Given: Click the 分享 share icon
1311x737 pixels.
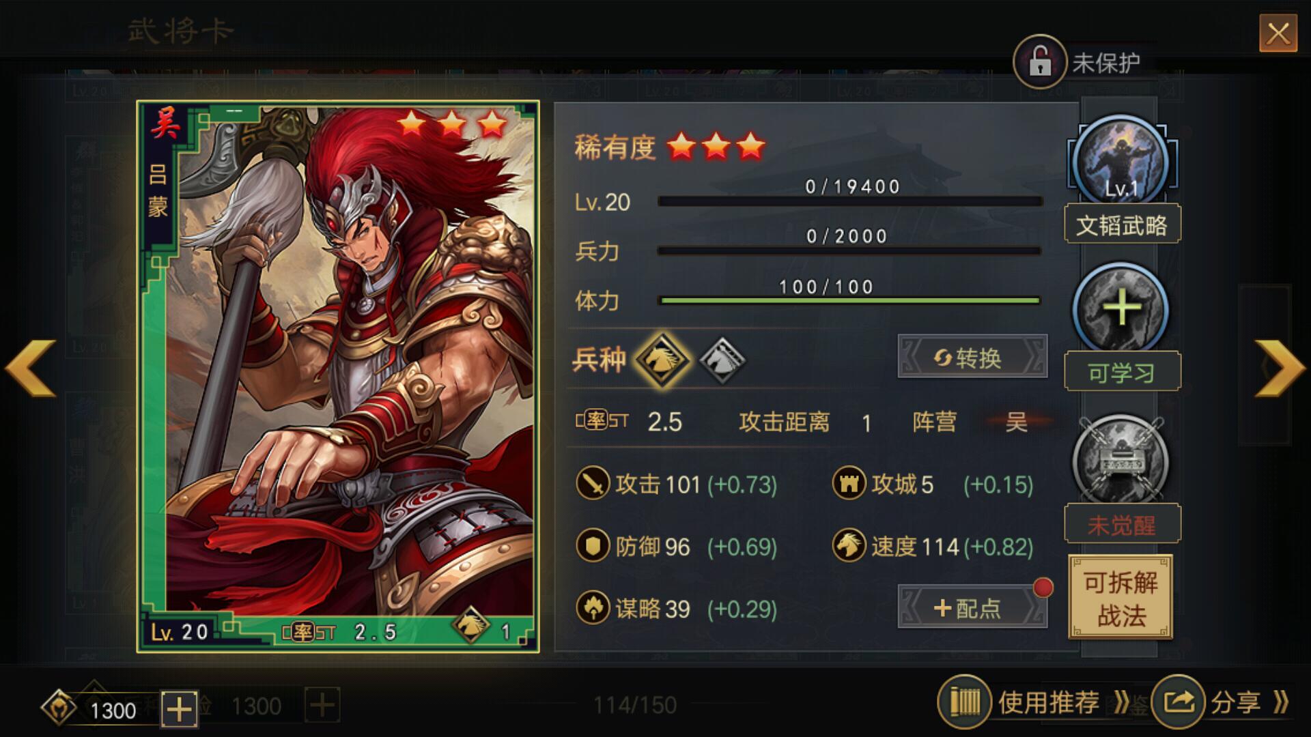Looking at the screenshot, I should [x=1179, y=702].
